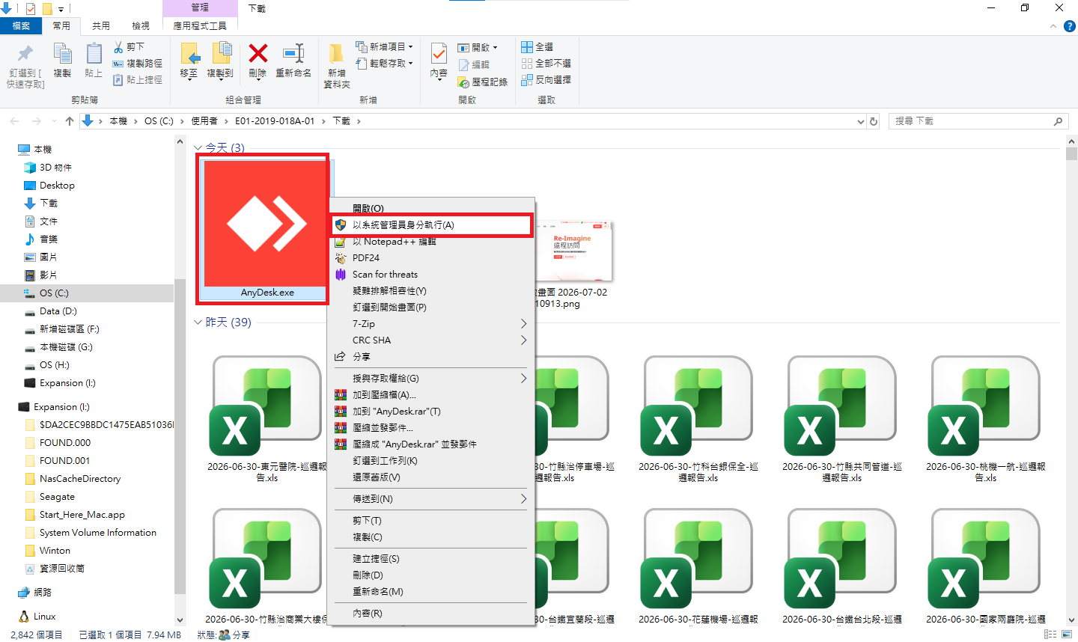
Task: Select Linux in the navigation pane
Action: pos(44,616)
